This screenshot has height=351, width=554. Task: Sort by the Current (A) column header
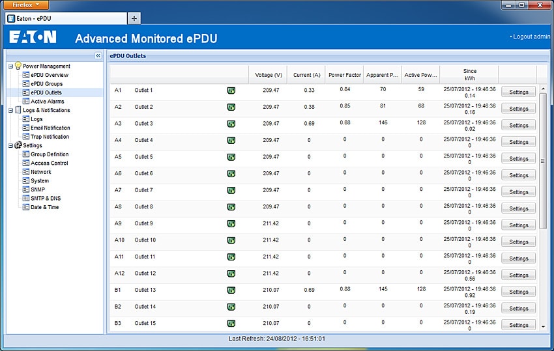[x=306, y=75]
